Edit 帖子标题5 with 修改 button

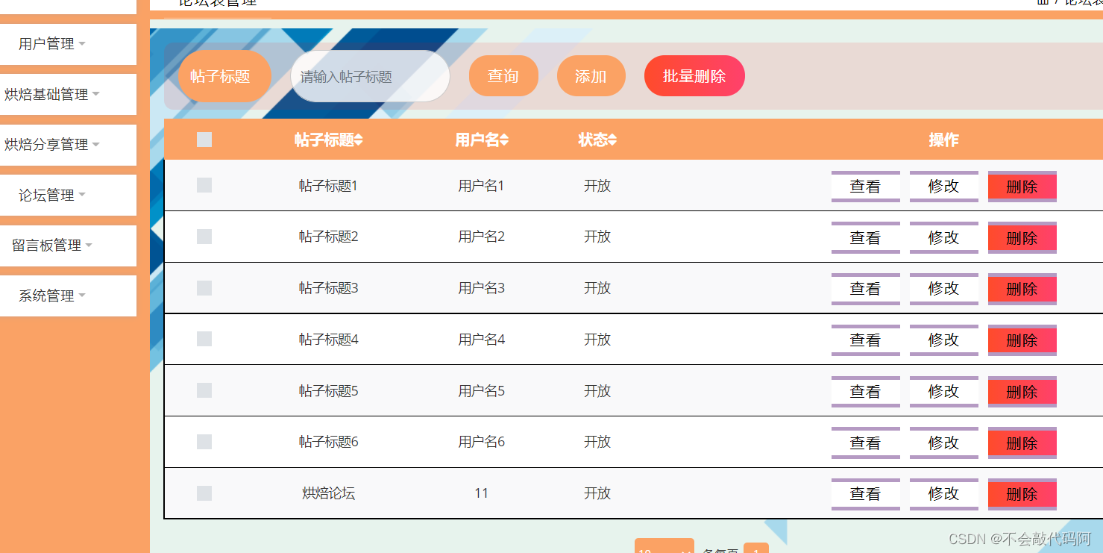pyautogui.click(x=944, y=392)
